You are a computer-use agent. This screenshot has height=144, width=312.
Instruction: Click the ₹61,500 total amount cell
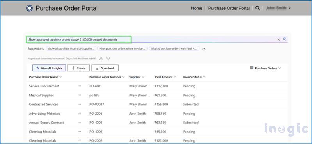click(160, 95)
